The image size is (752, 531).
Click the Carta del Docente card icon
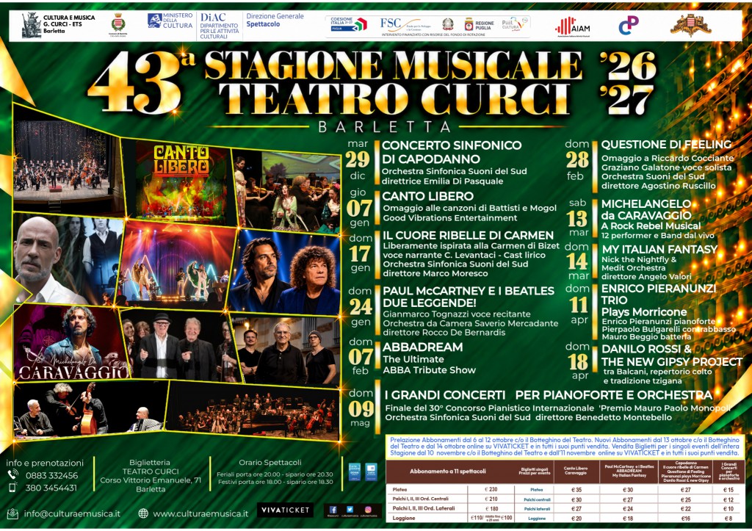tap(371, 472)
